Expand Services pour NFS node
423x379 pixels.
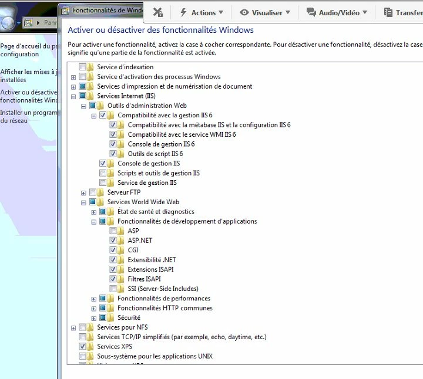click(73, 328)
